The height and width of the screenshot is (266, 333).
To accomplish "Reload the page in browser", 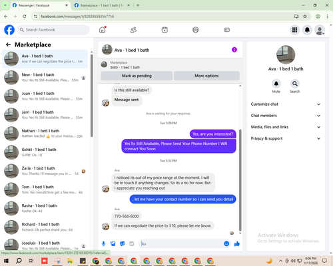I will pos(25,16).
